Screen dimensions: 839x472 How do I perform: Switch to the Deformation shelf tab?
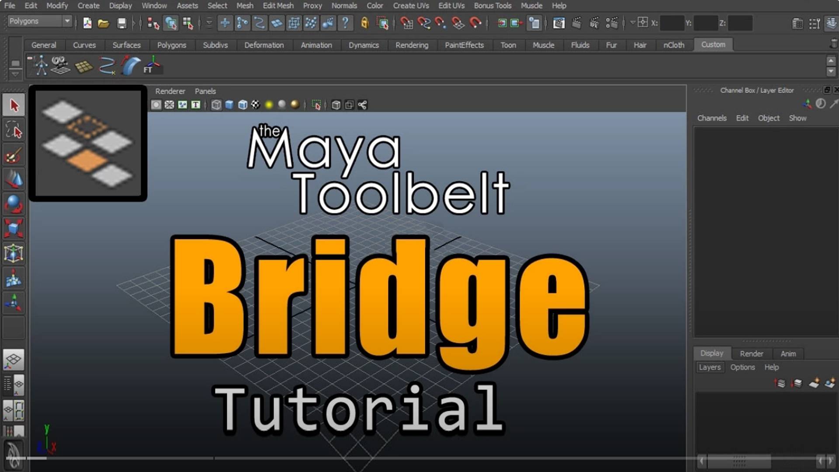click(x=264, y=45)
